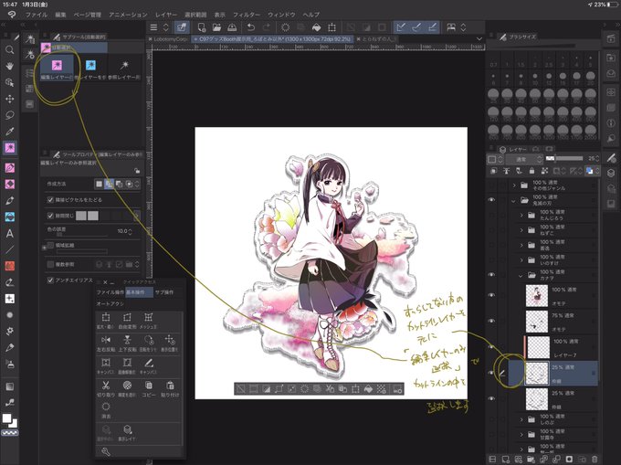Hide the 鬼滅の刃 folder with eye icon
Screen dimensions: 621x465
point(491,200)
